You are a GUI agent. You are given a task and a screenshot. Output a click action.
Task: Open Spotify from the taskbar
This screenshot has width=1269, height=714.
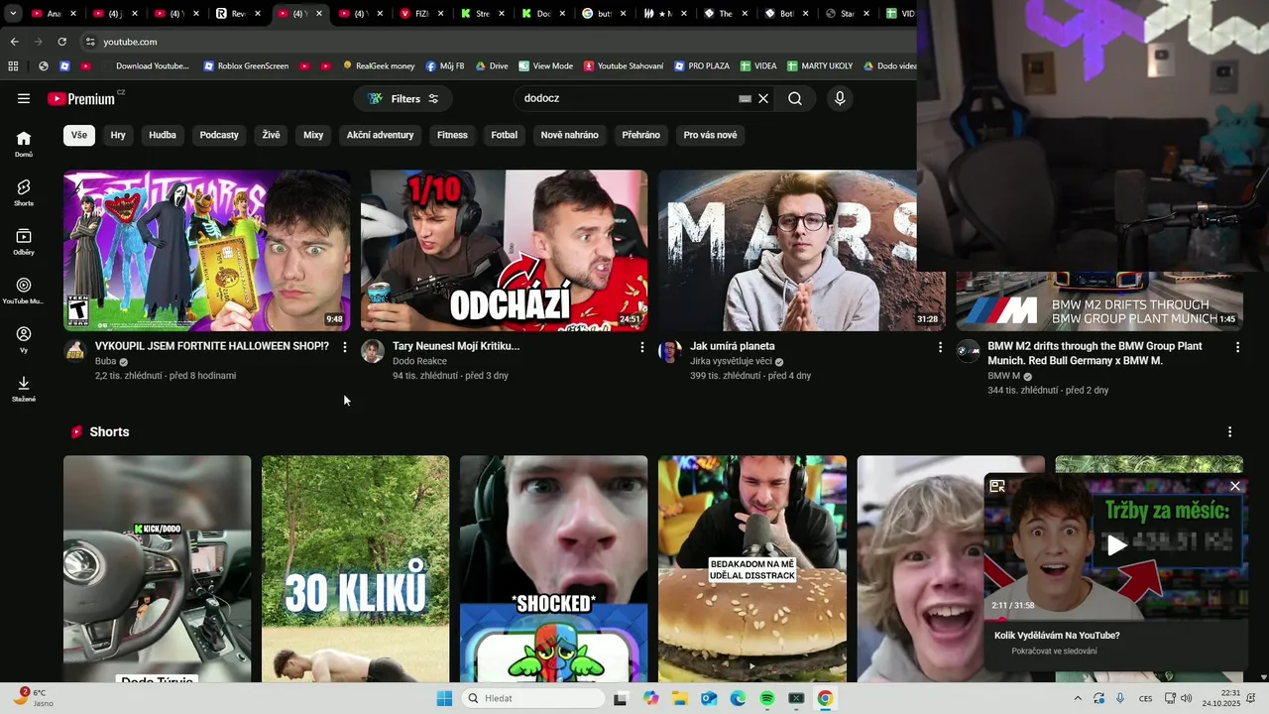(766, 698)
